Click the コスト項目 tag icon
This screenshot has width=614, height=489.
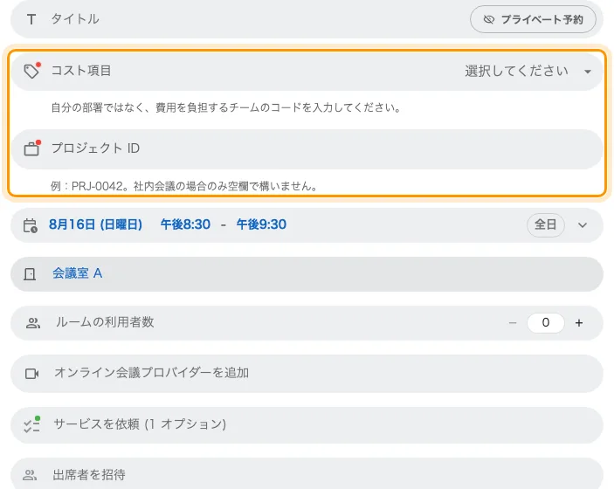click(31, 71)
